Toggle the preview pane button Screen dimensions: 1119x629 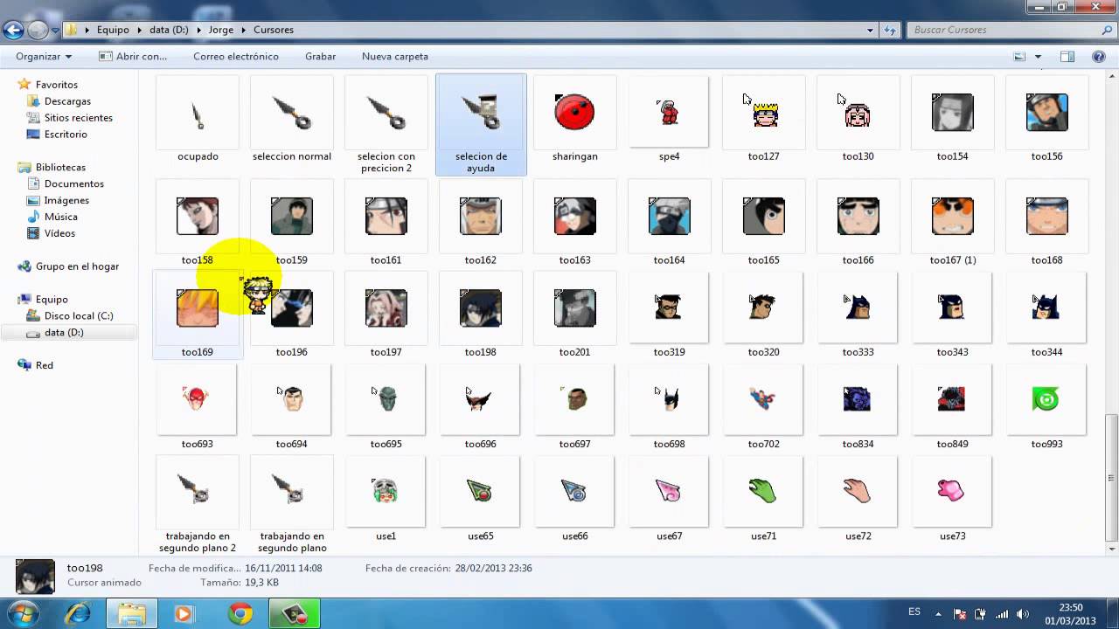1067,56
